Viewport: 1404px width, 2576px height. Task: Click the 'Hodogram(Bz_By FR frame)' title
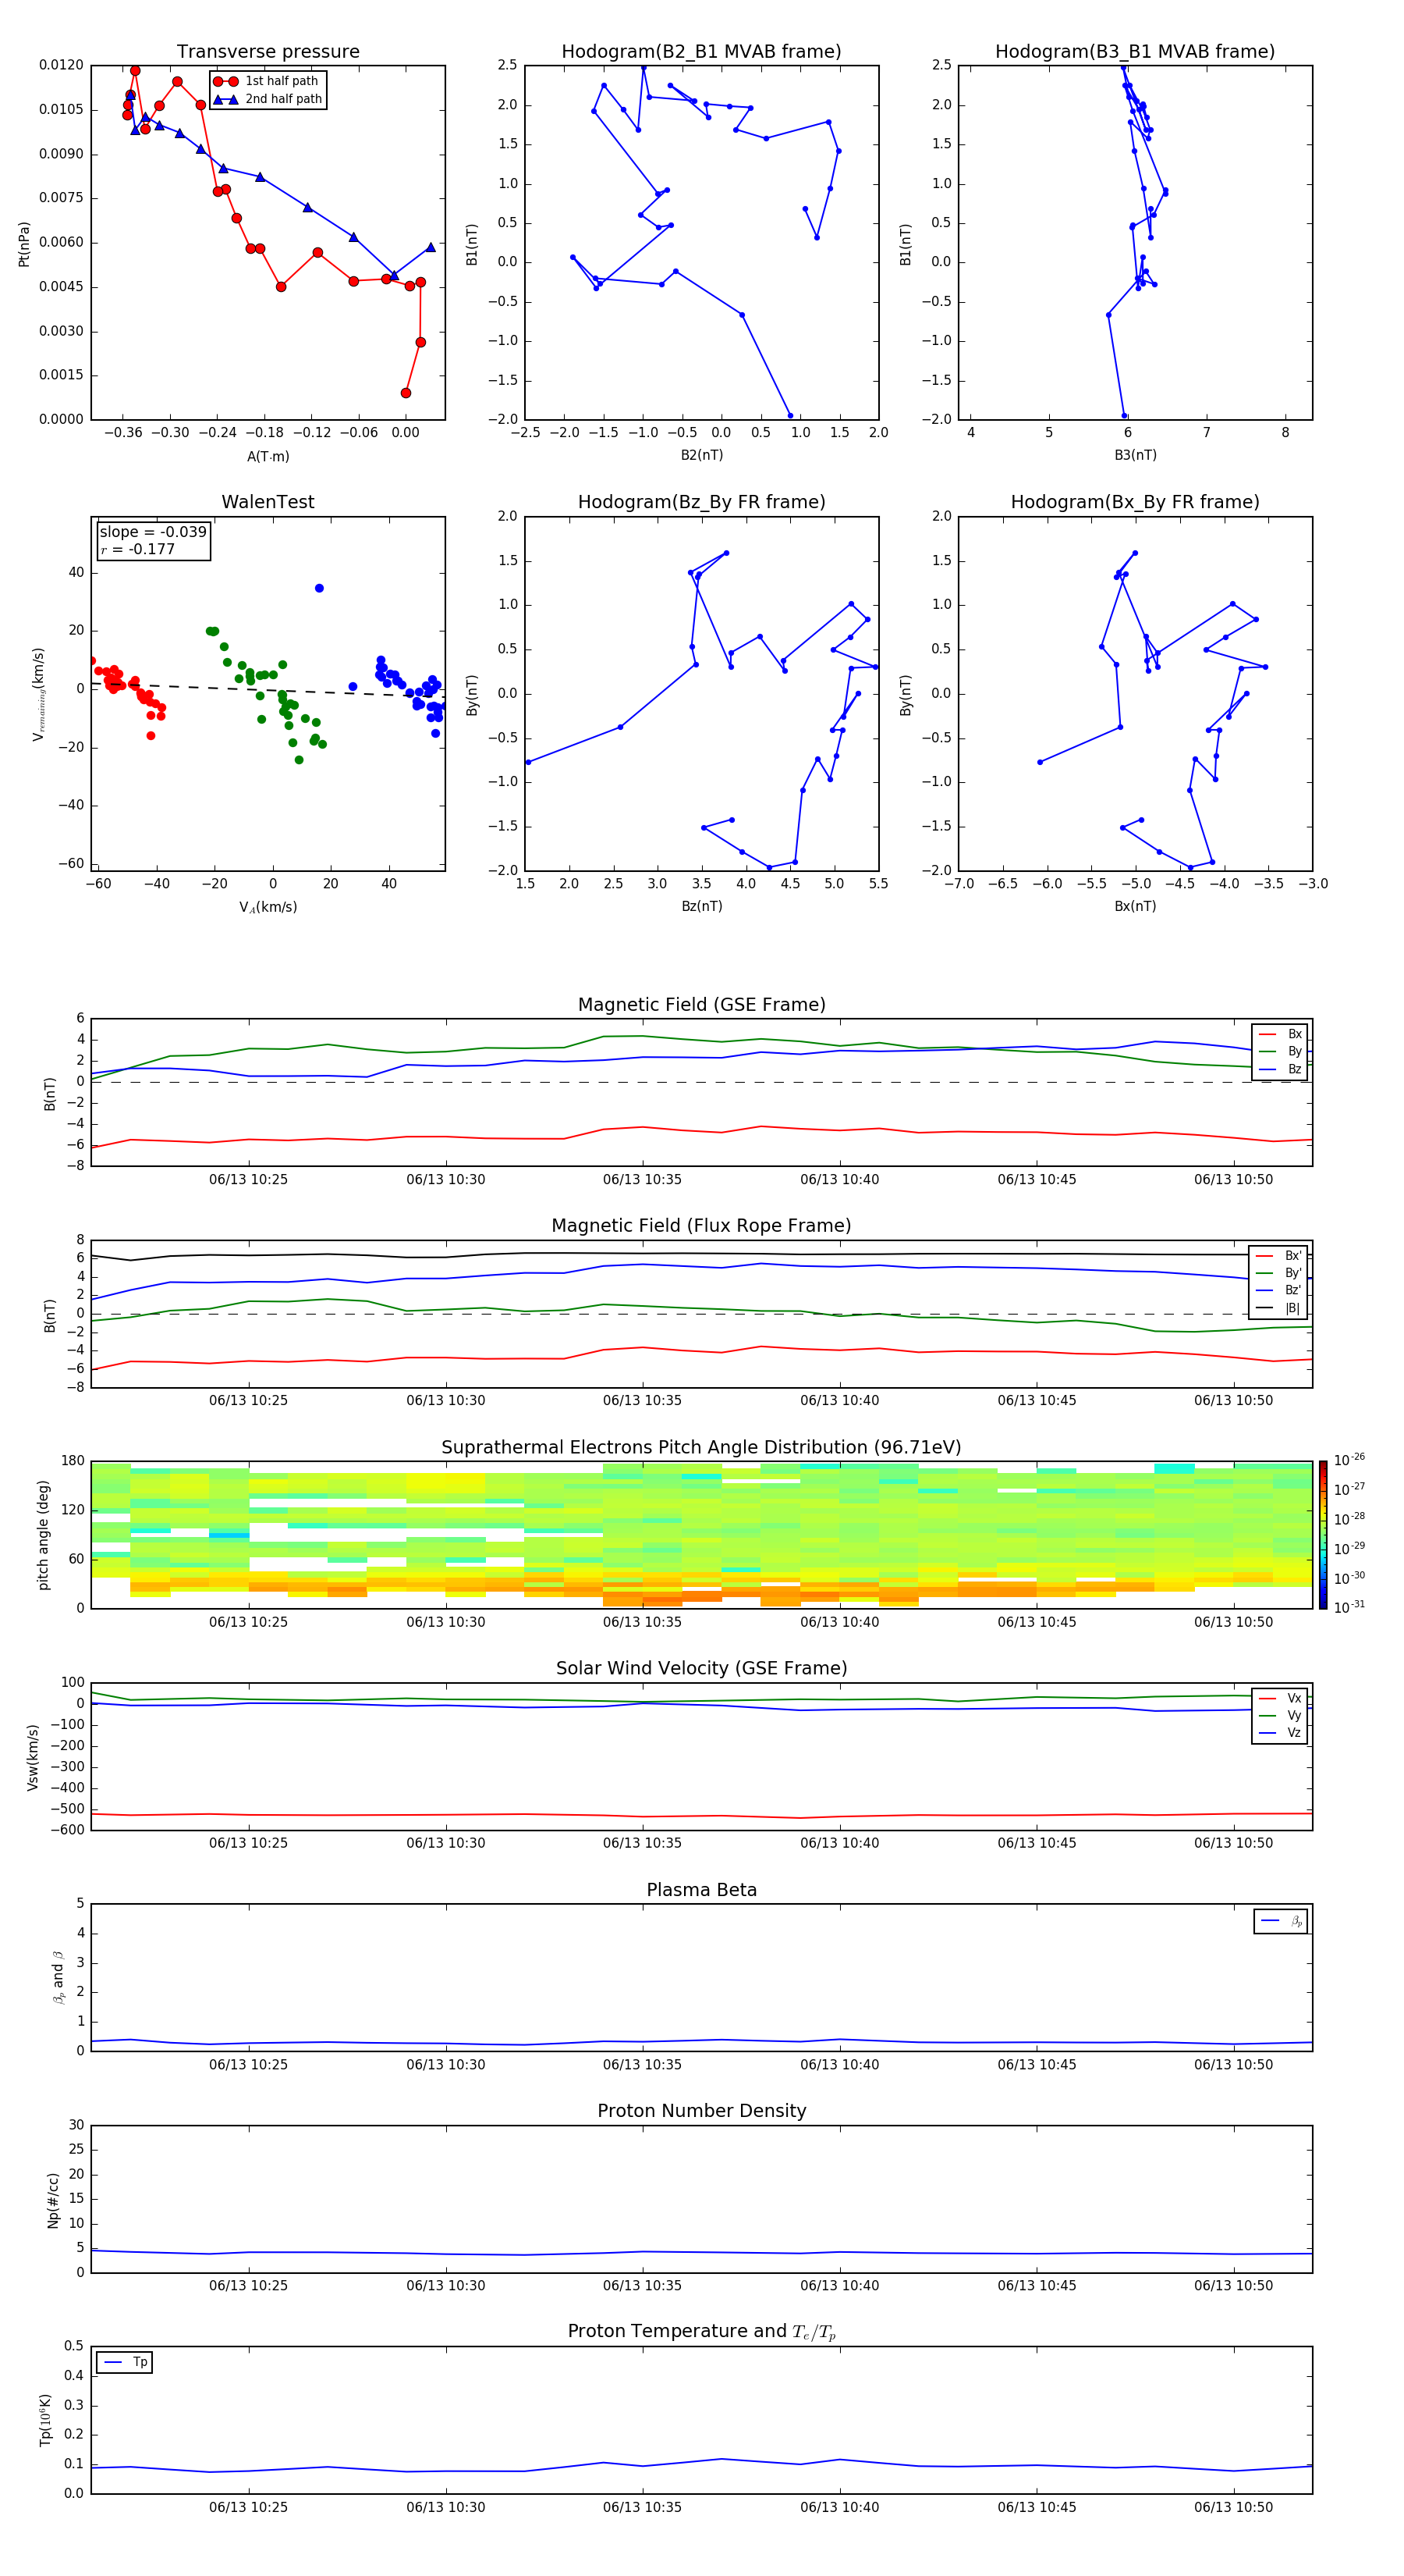point(701,502)
